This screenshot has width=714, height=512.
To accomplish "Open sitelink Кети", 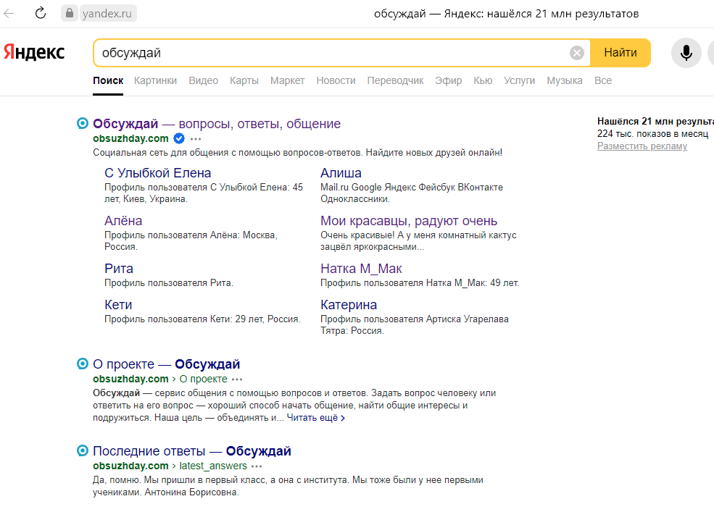I will point(118,305).
